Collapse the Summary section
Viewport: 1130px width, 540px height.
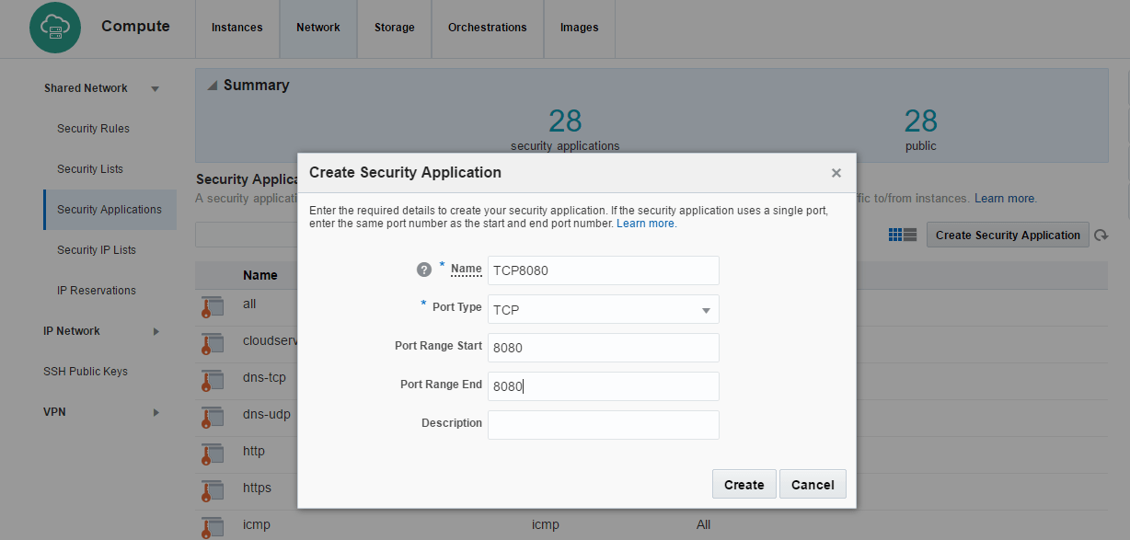coord(213,85)
